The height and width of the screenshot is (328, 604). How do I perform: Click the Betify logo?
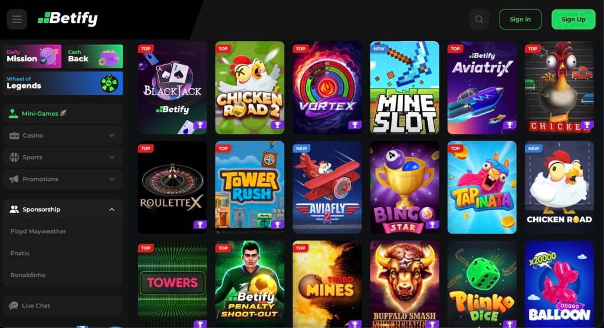(68, 18)
